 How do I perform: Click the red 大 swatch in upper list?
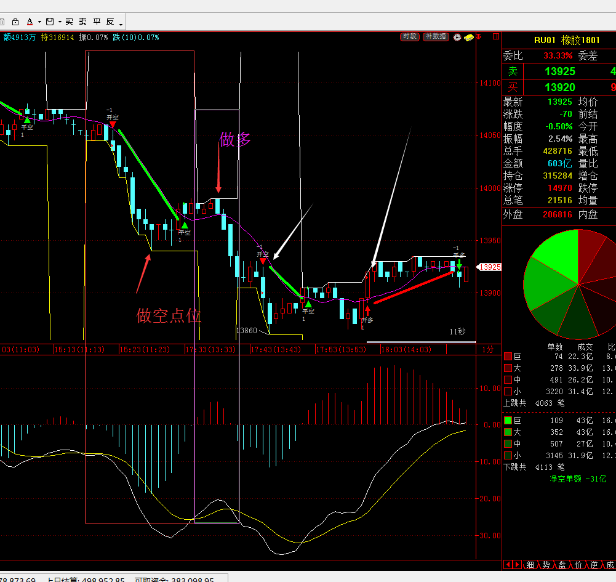(508, 368)
